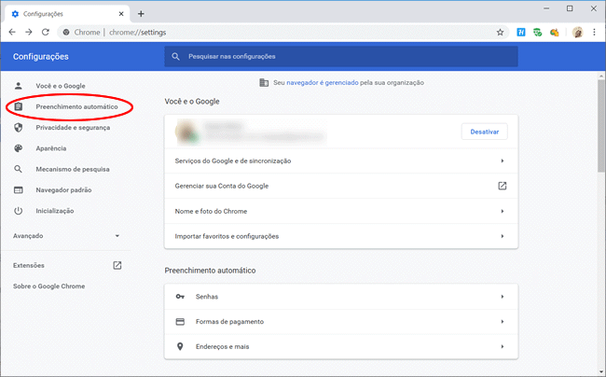This screenshot has height=377, width=606.
Task: Click the Navegador padrão window icon
Action: point(18,189)
